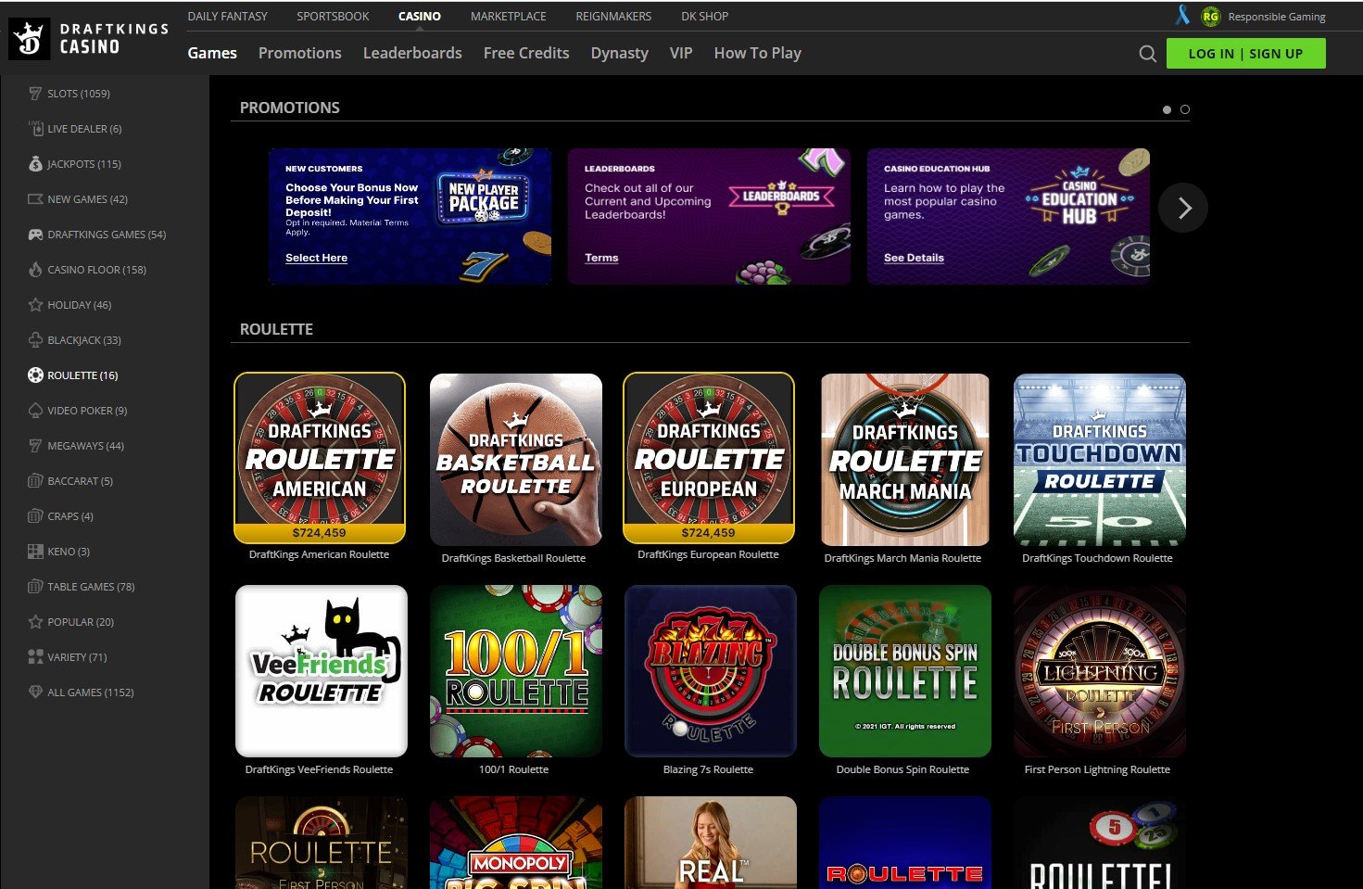Viewport: 1363px width, 889px height.
Task: Open the search magnifier icon
Action: coord(1147,54)
